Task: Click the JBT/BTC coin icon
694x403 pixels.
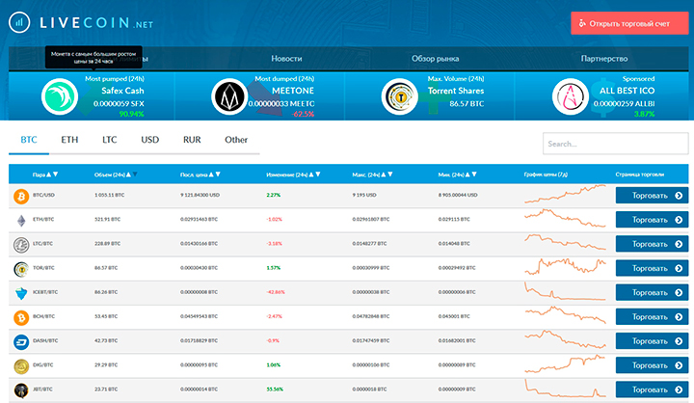Action: [x=21, y=390]
